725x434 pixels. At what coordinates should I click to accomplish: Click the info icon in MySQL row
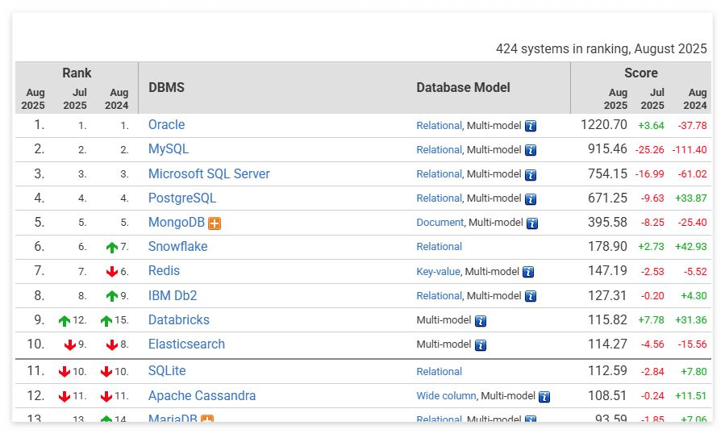(x=531, y=150)
